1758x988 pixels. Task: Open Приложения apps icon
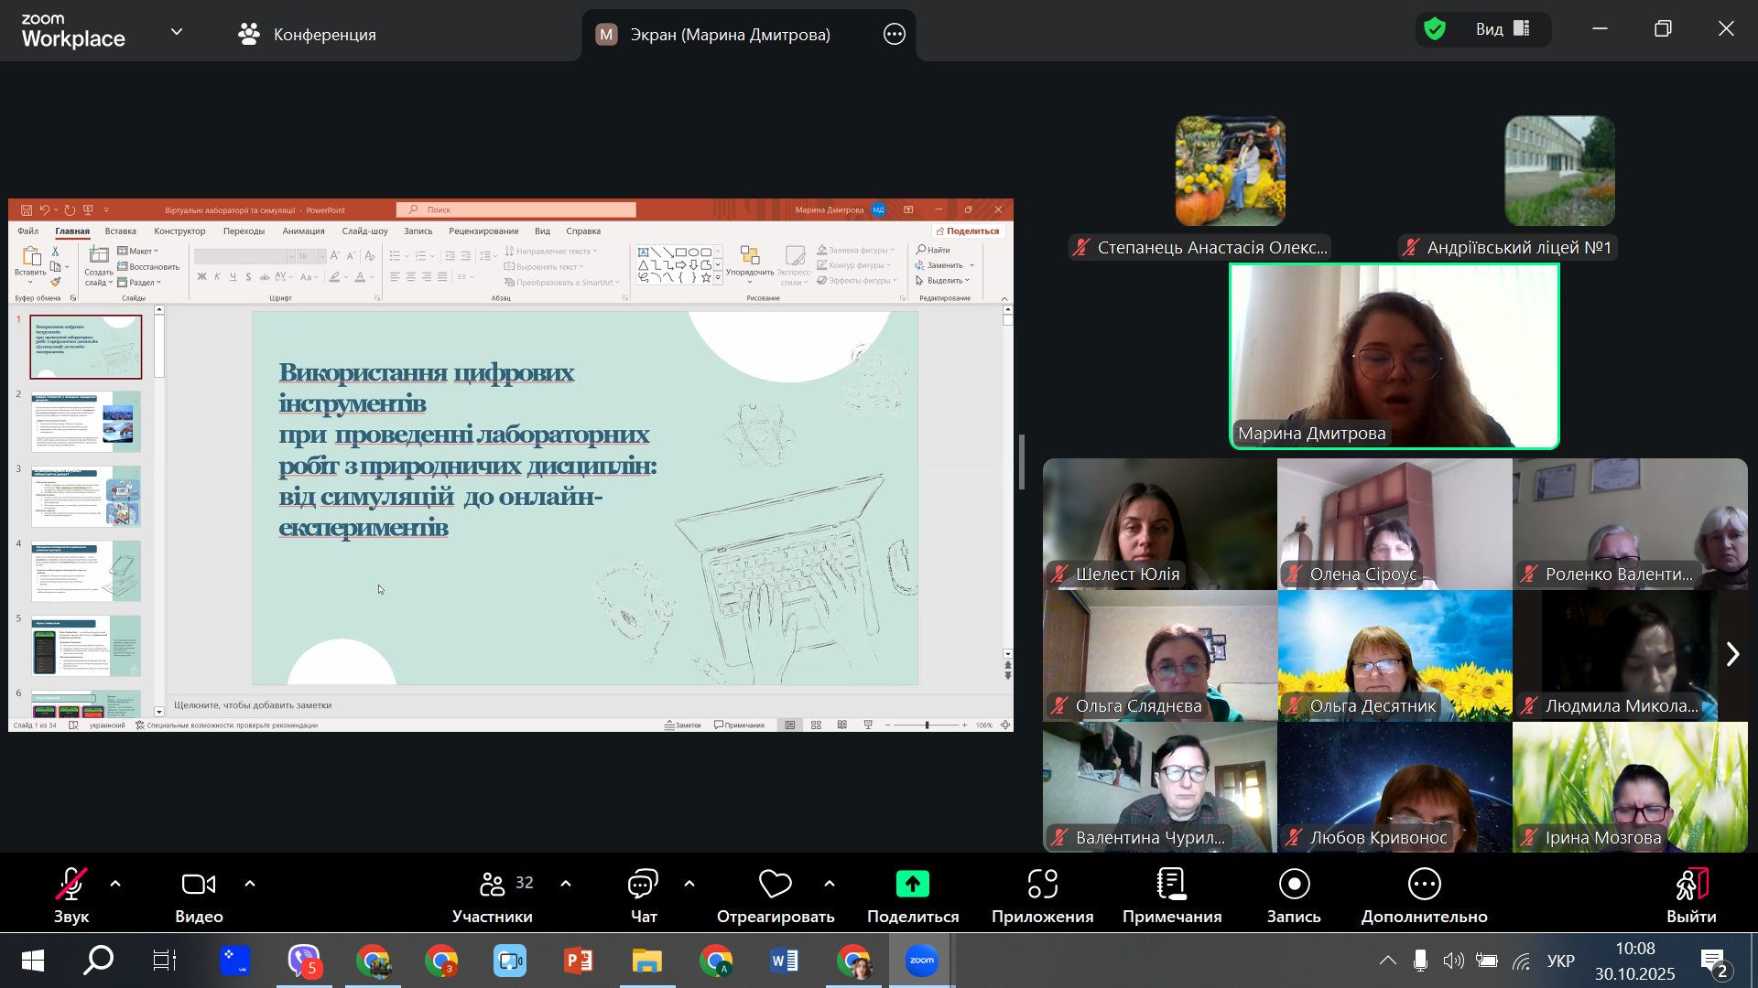1042,885
